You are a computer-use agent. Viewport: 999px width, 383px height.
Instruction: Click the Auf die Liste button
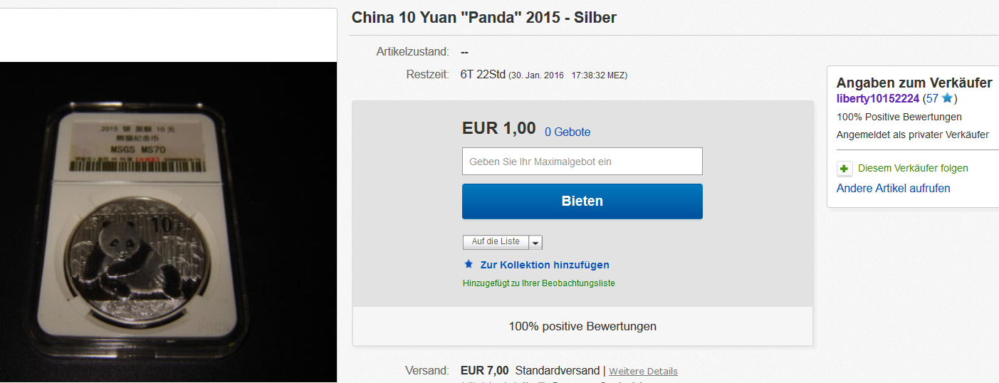(496, 242)
